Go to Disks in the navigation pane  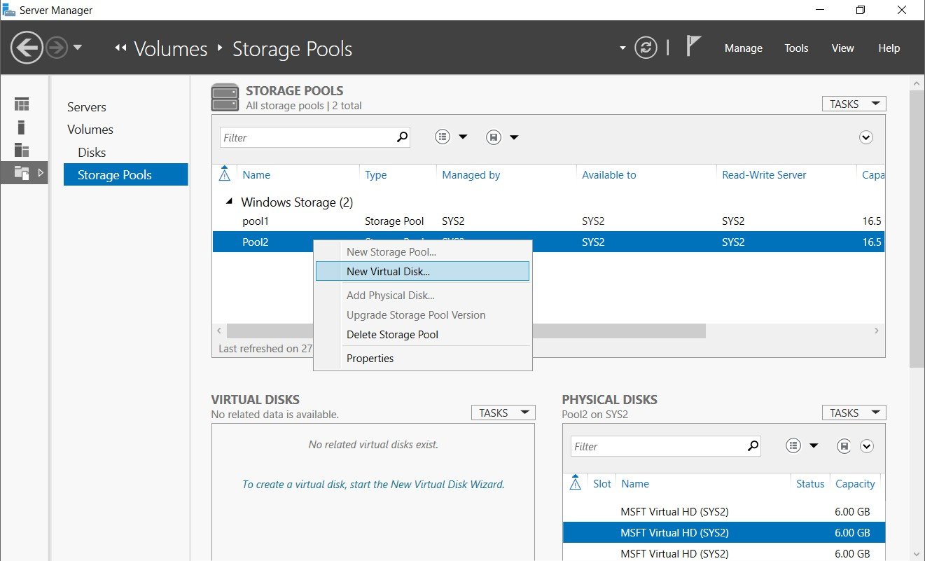tap(92, 152)
